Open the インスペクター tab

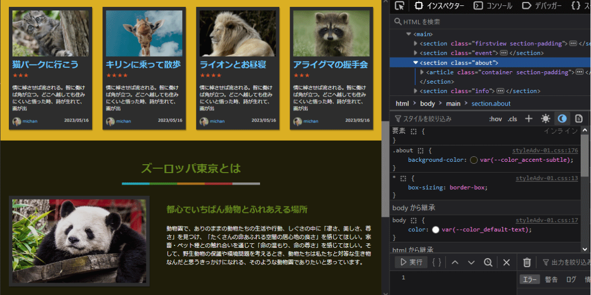tap(439, 6)
